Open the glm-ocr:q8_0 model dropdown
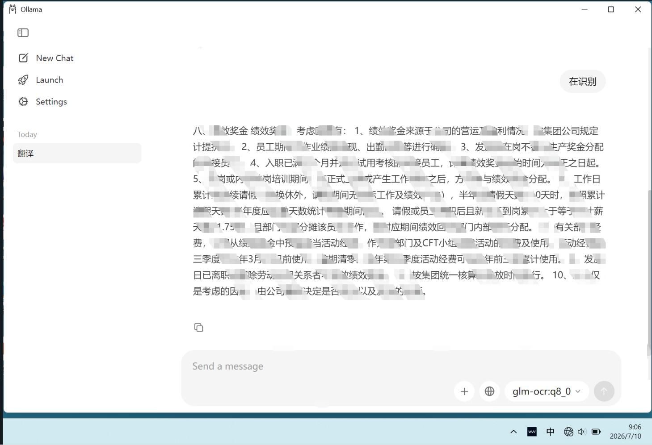 pos(546,391)
